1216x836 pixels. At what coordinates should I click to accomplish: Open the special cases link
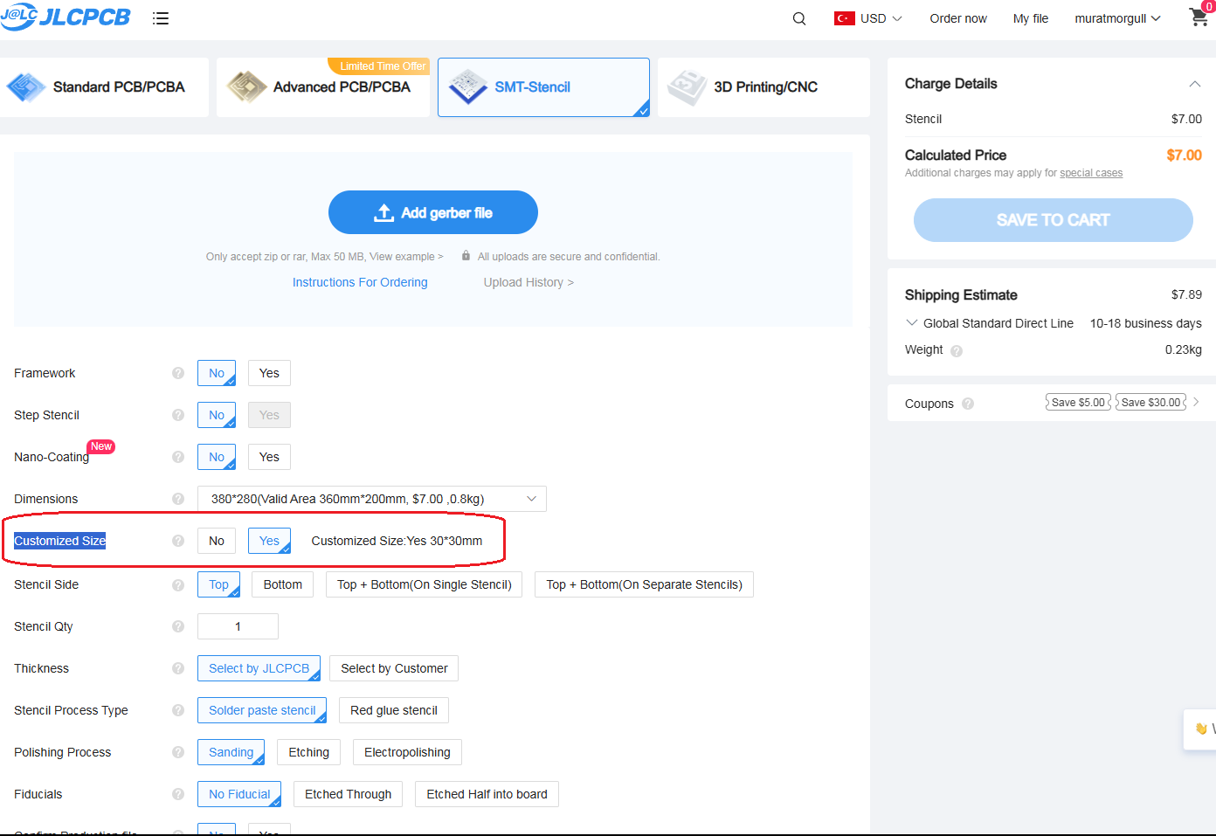point(1091,173)
